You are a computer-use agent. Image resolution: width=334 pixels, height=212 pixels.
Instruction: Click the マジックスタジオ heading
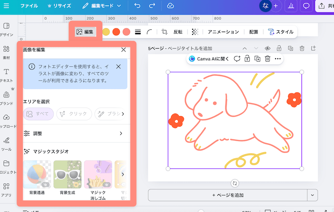tap(51, 151)
